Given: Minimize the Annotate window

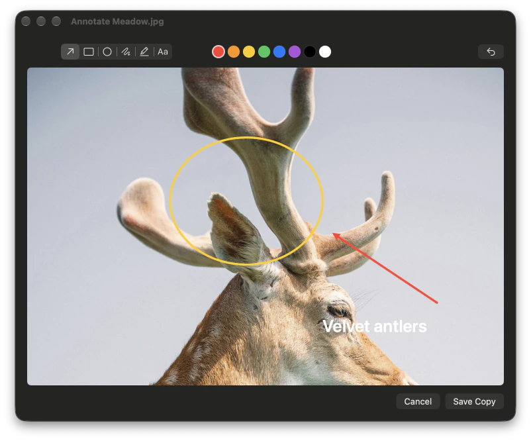Looking at the screenshot, I should click(41, 21).
